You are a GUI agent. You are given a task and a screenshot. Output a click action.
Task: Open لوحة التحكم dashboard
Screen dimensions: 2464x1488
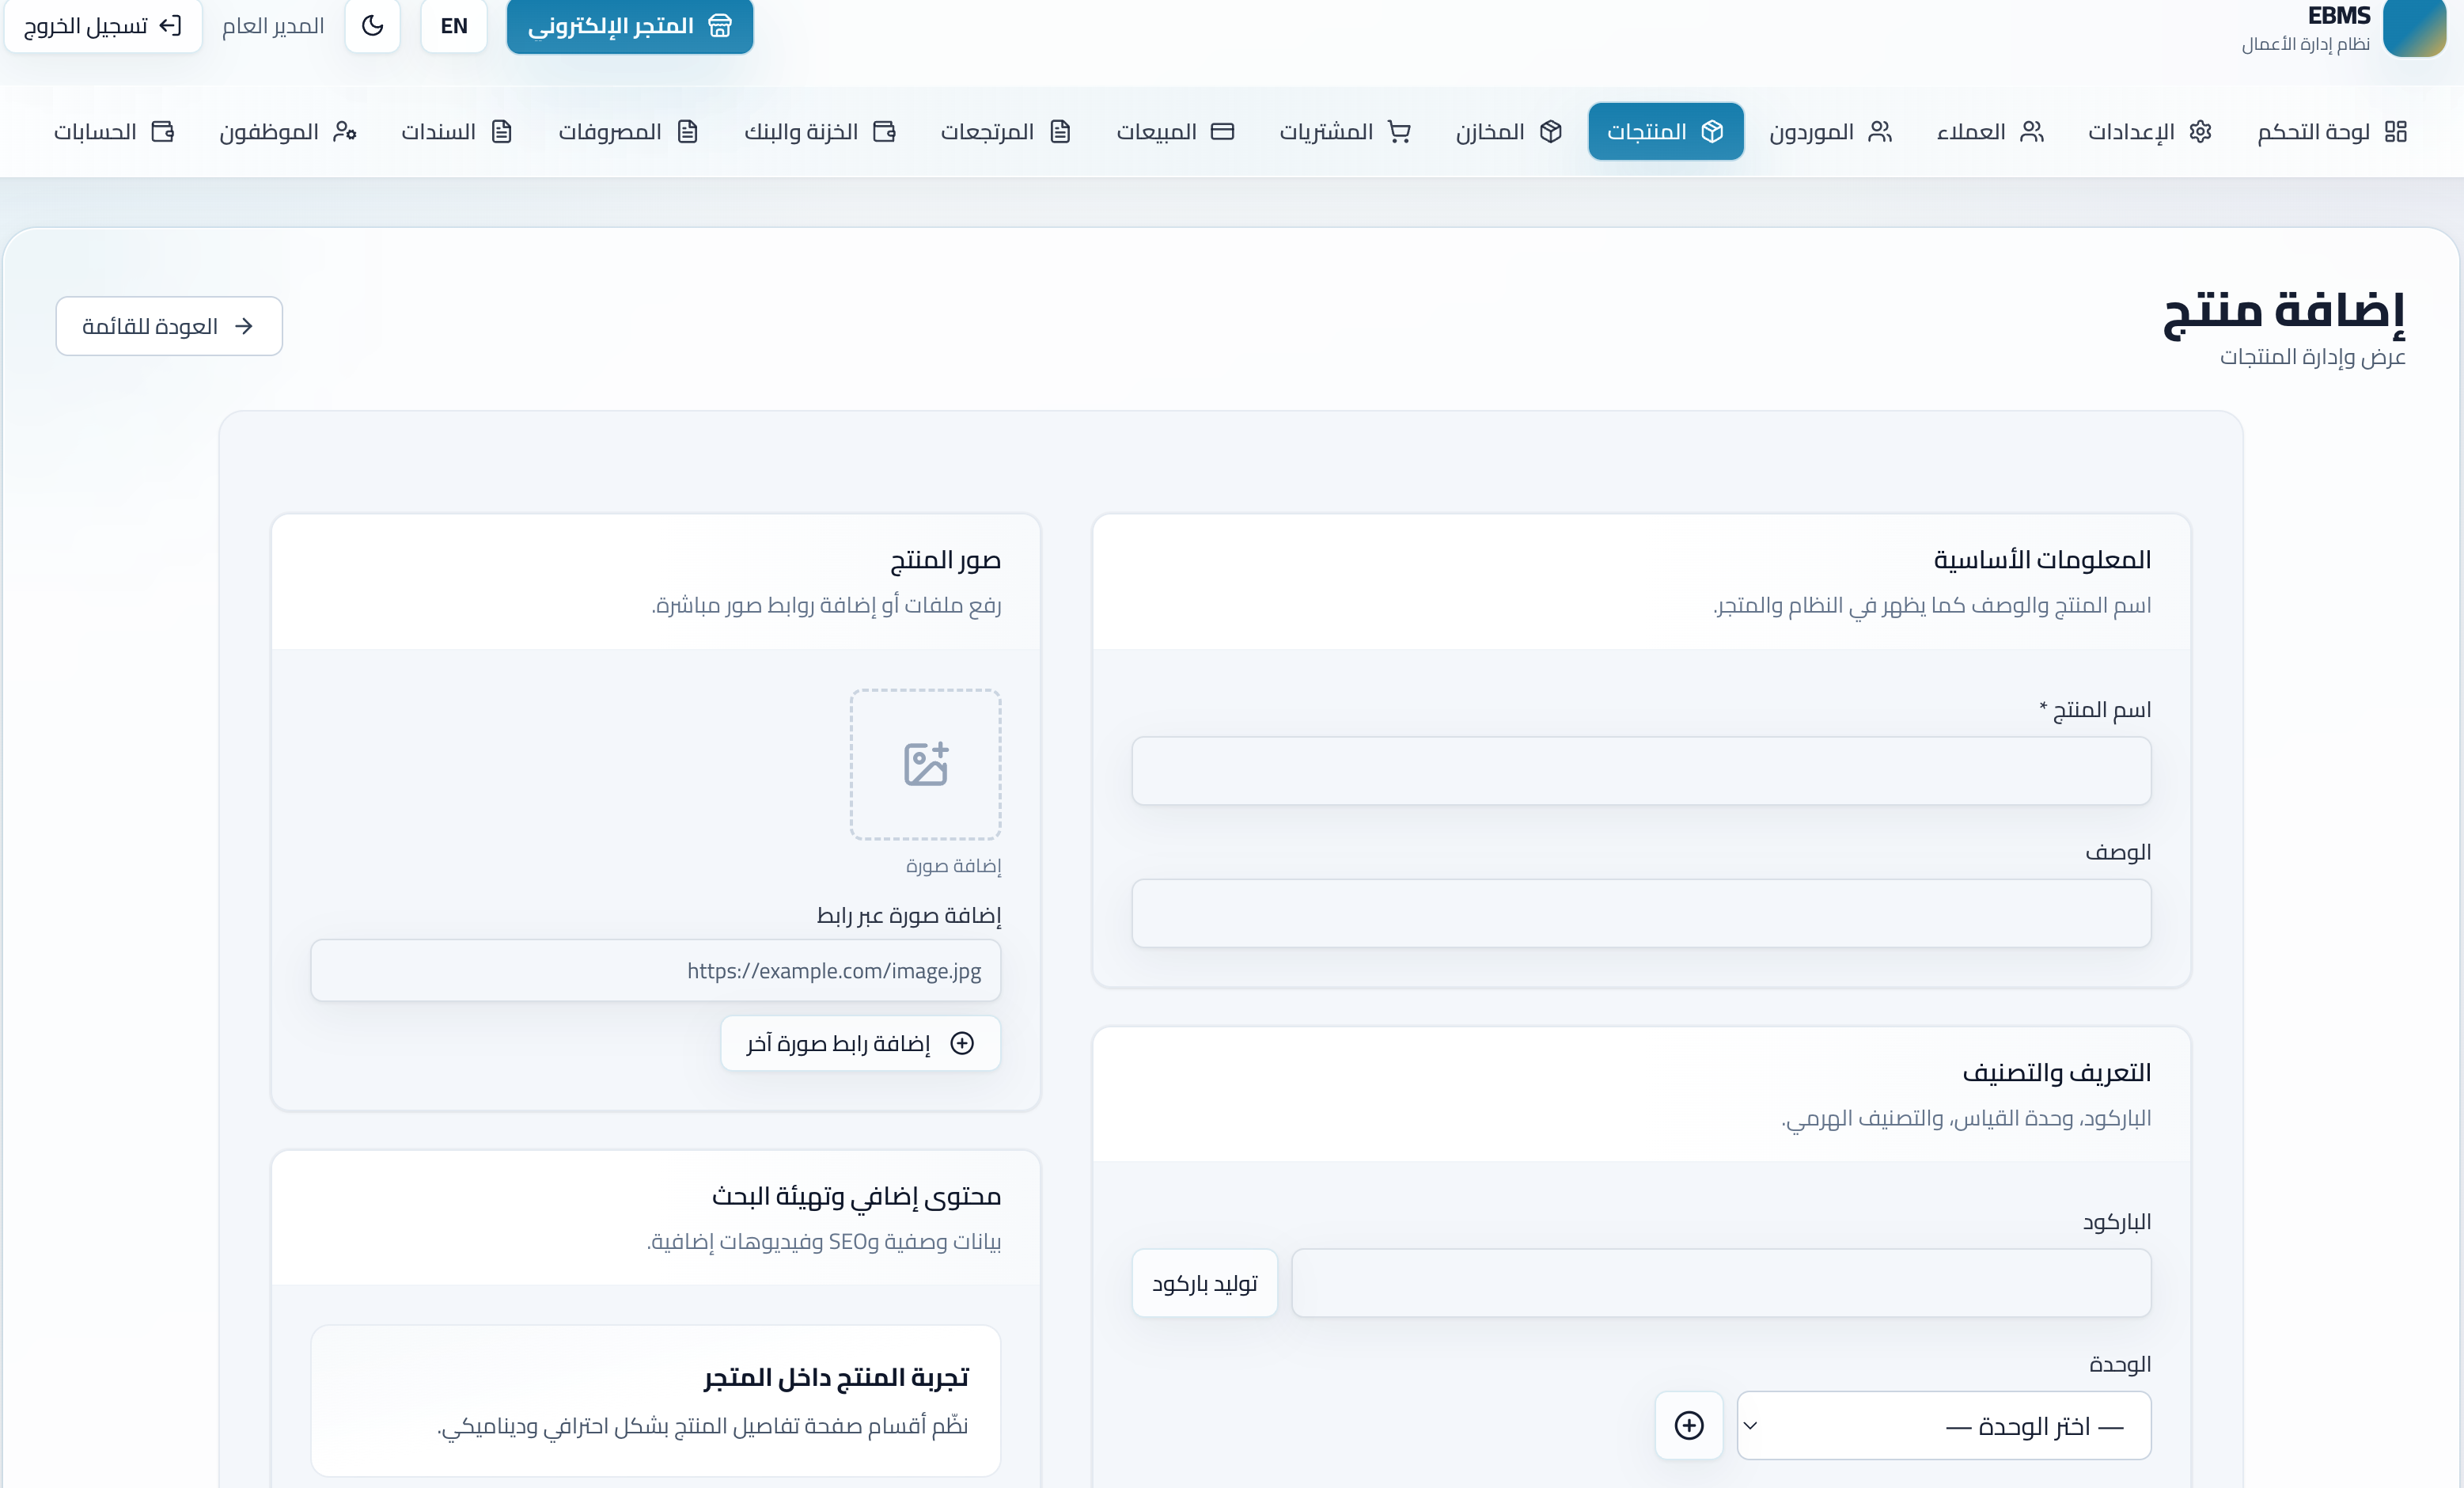point(2332,132)
